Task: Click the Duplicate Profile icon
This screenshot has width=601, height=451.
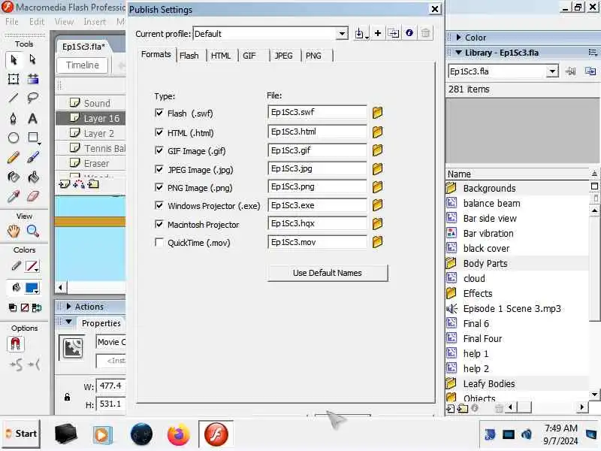Action: coord(393,33)
